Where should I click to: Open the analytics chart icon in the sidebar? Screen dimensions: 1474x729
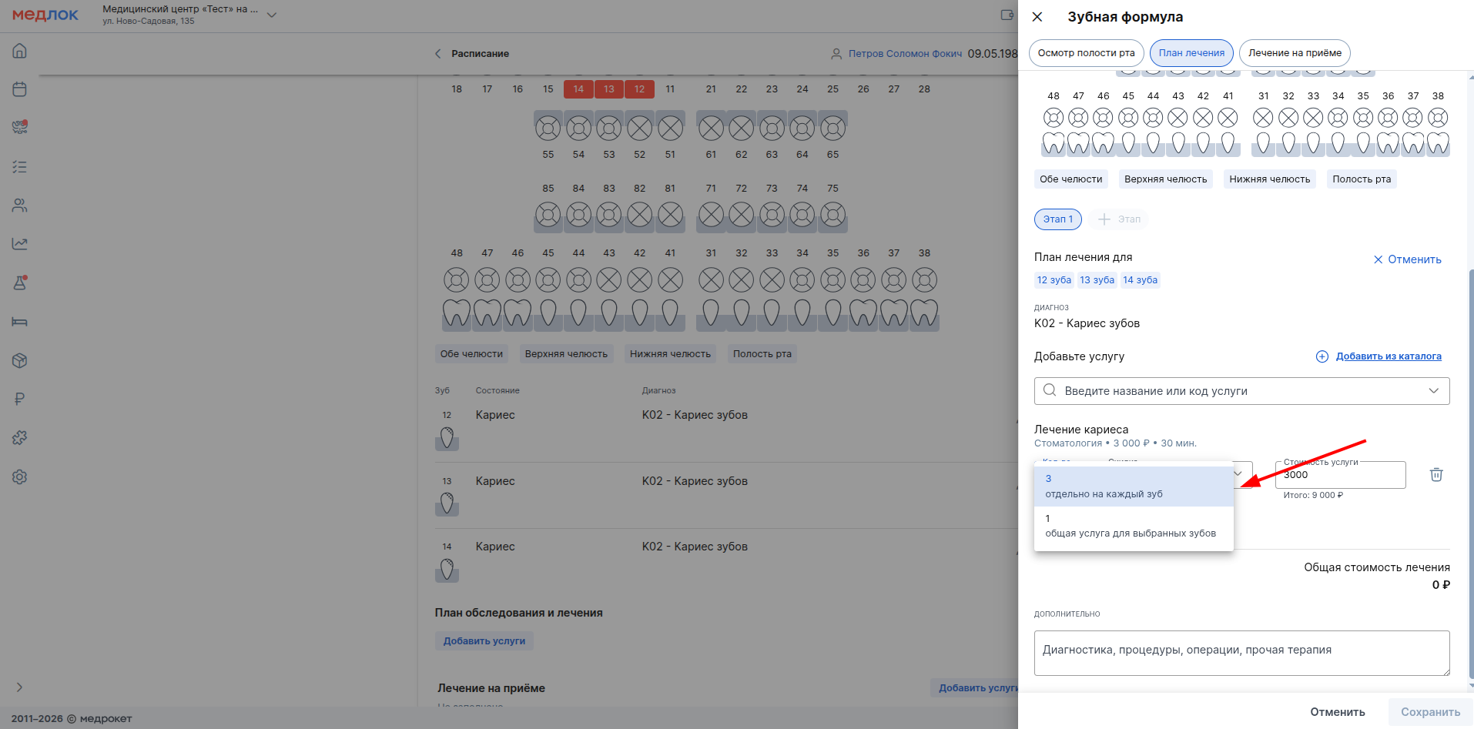20,244
